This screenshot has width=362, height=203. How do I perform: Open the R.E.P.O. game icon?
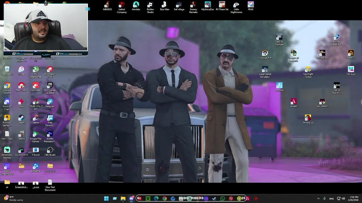click(351, 55)
